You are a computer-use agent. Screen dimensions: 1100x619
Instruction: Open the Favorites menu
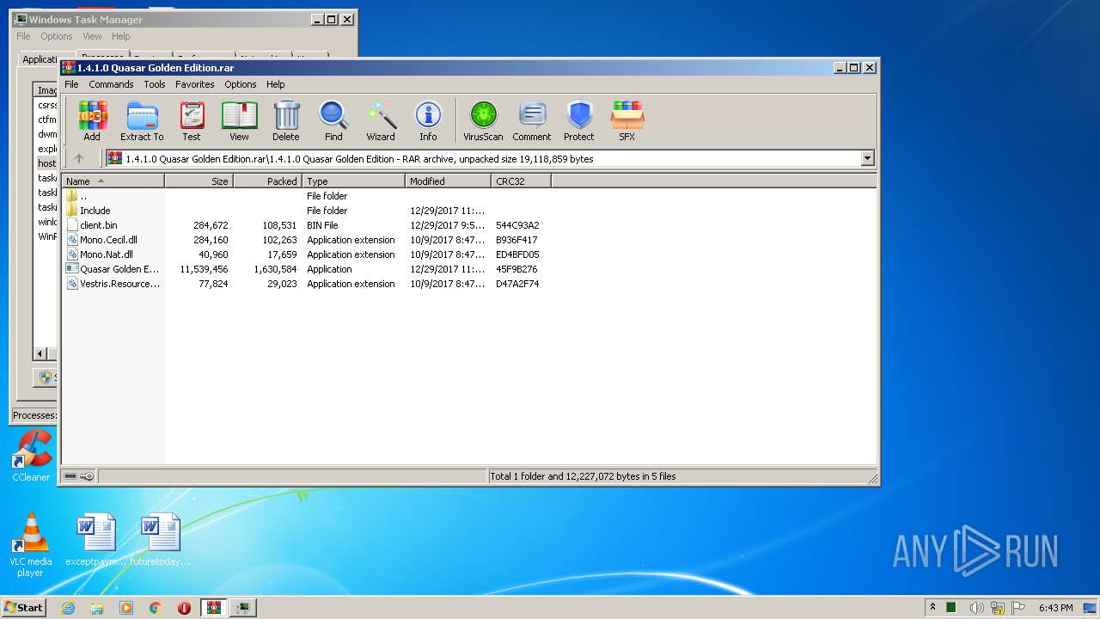(x=195, y=84)
